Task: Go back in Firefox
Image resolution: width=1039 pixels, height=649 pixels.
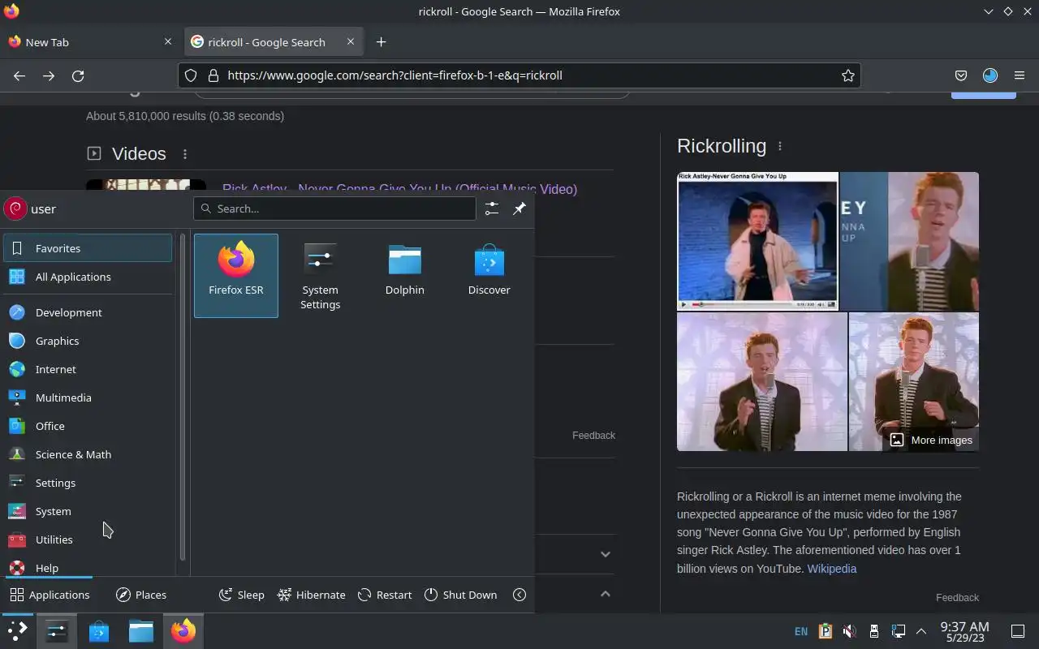Action: point(19,75)
